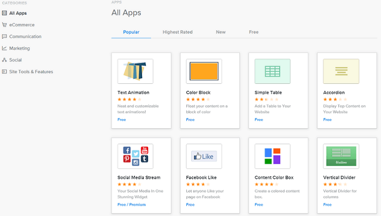Viewport: 381px width, 216px height.
Task: Click the Social Media Stream title
Action: (x=139, y=178)
